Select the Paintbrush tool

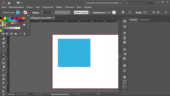tap(3, 59)
